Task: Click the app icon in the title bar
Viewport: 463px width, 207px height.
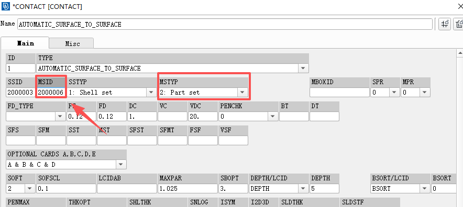Action: click(x=6, y=6)
